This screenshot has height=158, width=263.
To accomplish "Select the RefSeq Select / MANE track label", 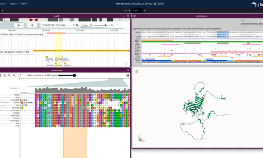I will coord(22,35).
